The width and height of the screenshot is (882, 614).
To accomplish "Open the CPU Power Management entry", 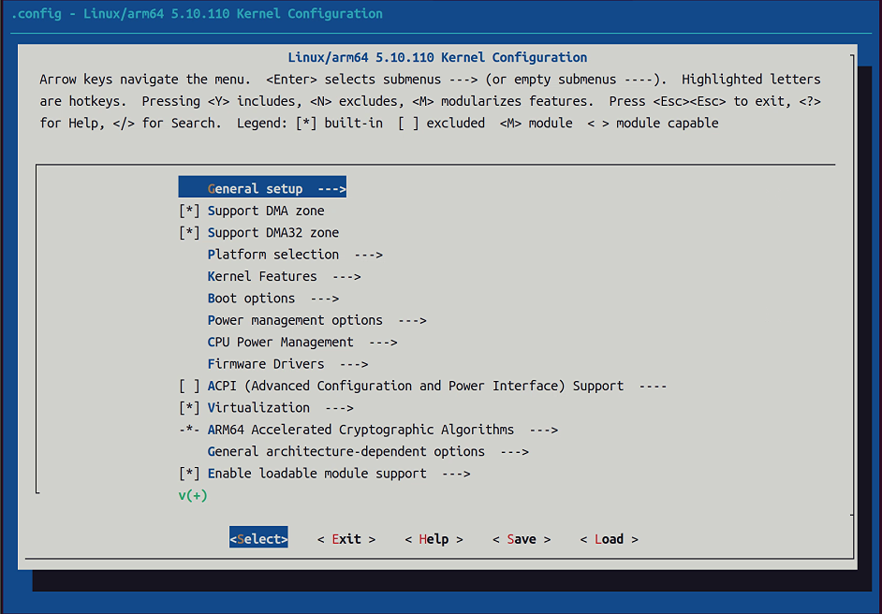I will (301, 343).
